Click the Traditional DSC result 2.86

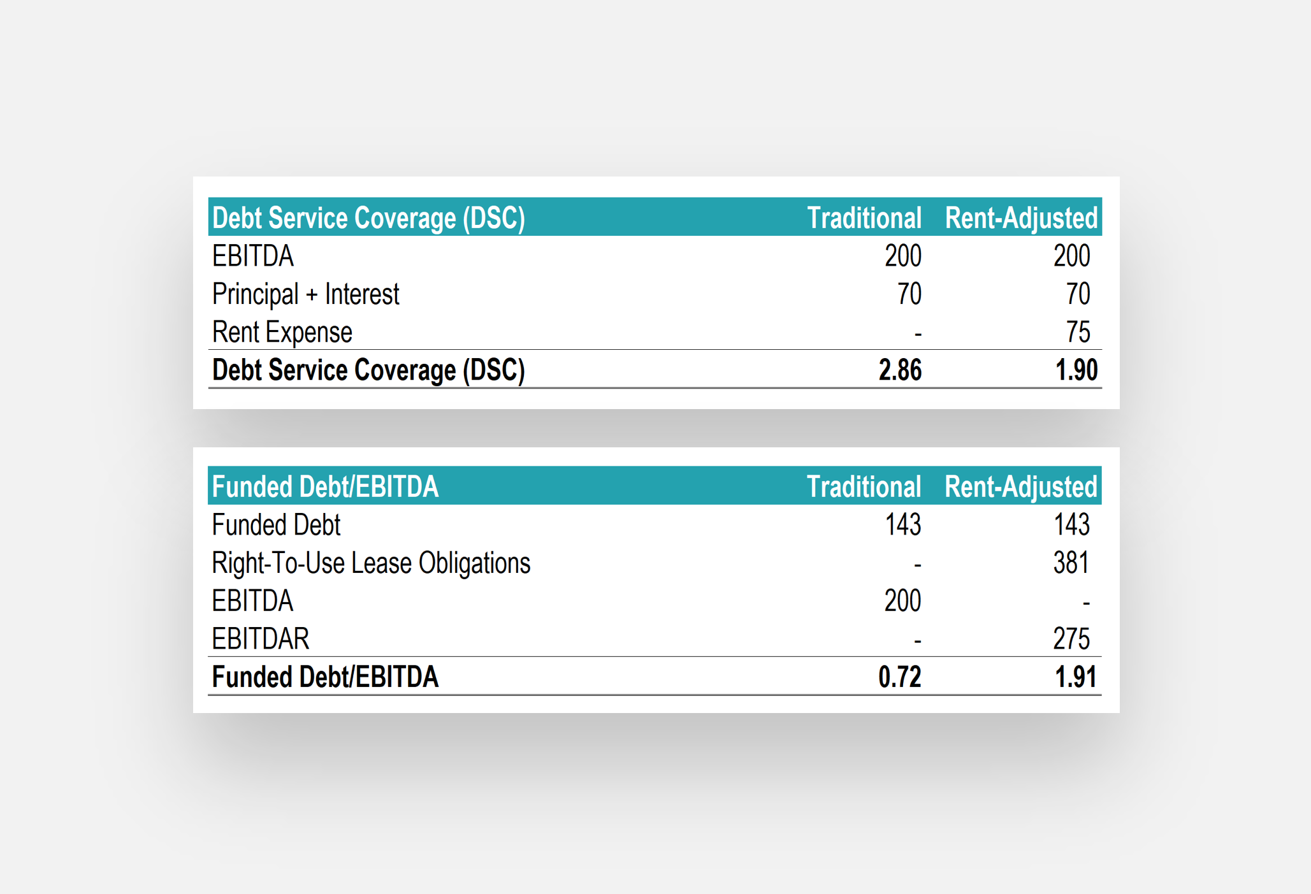[x=899, y=370]
